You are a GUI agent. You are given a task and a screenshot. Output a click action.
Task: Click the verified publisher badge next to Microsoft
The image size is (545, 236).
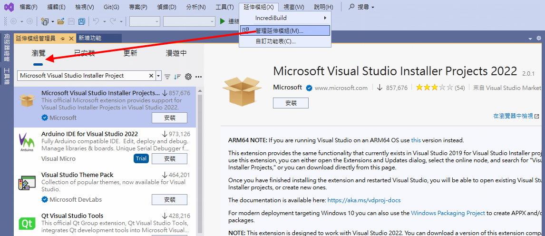click(309, 88)
